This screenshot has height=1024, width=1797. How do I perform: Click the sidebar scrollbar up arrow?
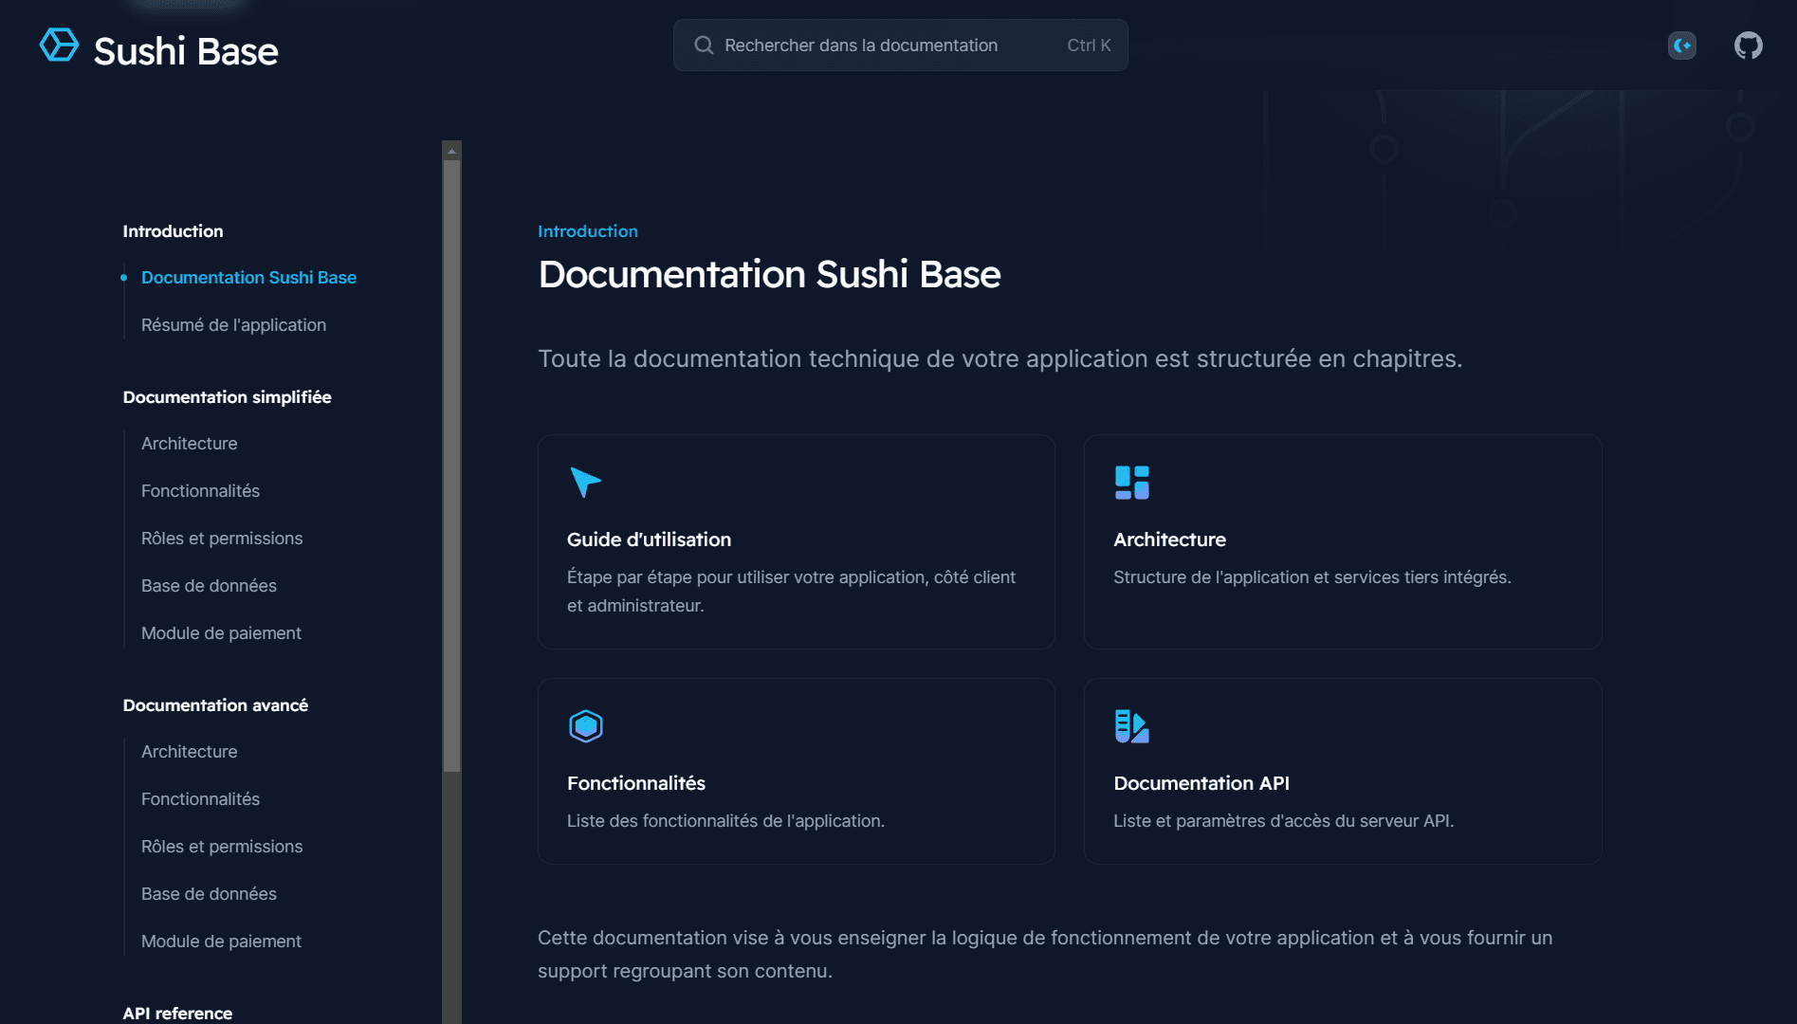click(x=451, y=151)
